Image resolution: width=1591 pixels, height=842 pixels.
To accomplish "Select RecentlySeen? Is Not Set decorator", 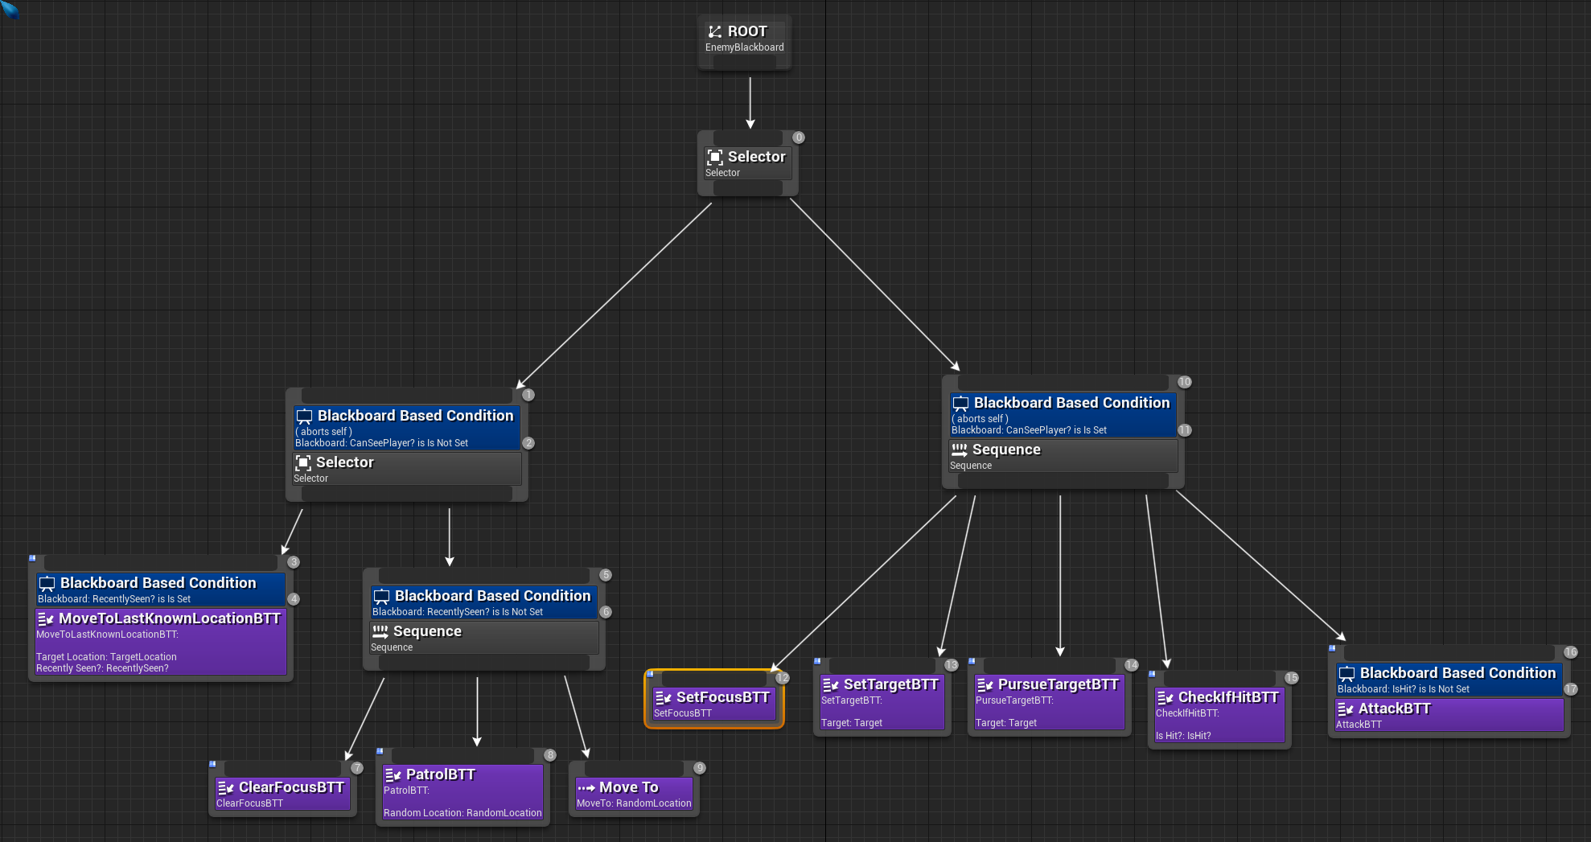I will 484,602.
